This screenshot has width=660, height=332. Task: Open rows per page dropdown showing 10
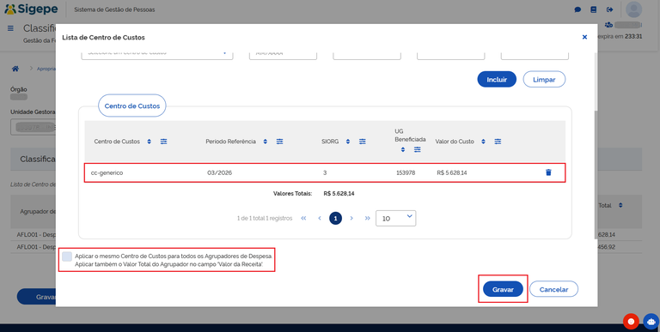[395, 218]
